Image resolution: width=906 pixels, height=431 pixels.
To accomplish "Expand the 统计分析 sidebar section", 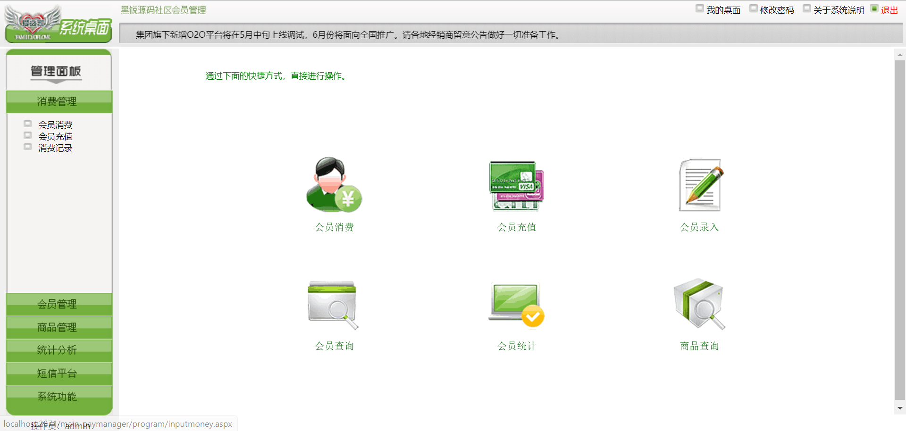I will tap(59, 350).
